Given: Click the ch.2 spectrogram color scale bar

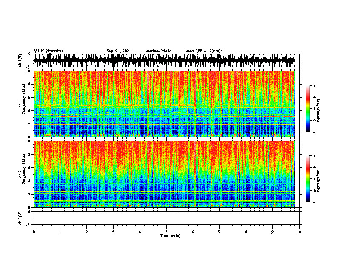Looking at the screenshot, I should (308, 179).
